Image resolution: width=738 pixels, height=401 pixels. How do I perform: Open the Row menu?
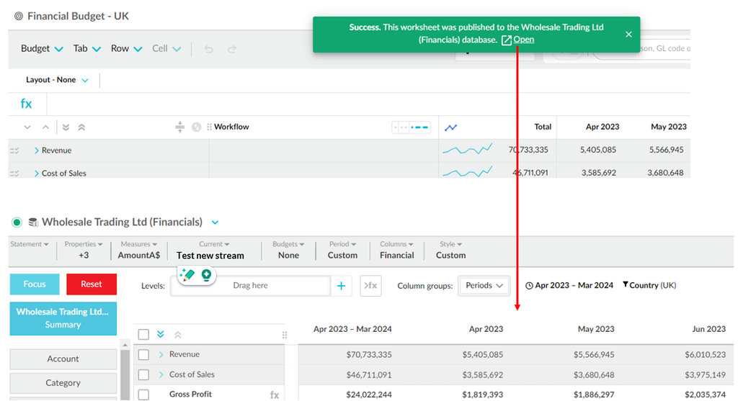click(x=126, y=49)
